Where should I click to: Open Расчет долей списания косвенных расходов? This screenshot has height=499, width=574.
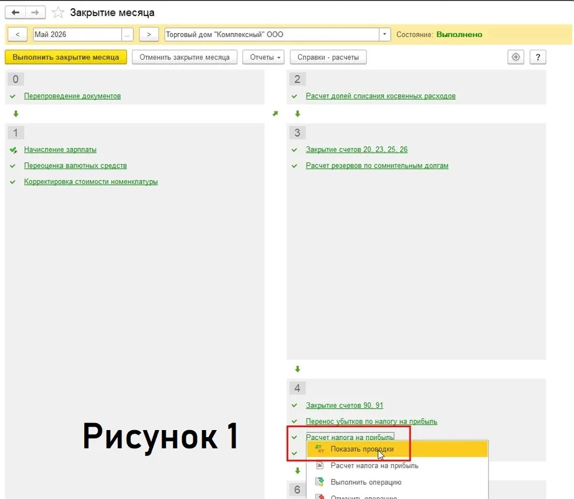point(381,96)
